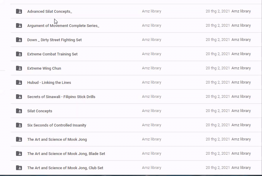
Task: Click folder icon for Six Seconds of Controlled Insanity
Action: tap(19, 125)
